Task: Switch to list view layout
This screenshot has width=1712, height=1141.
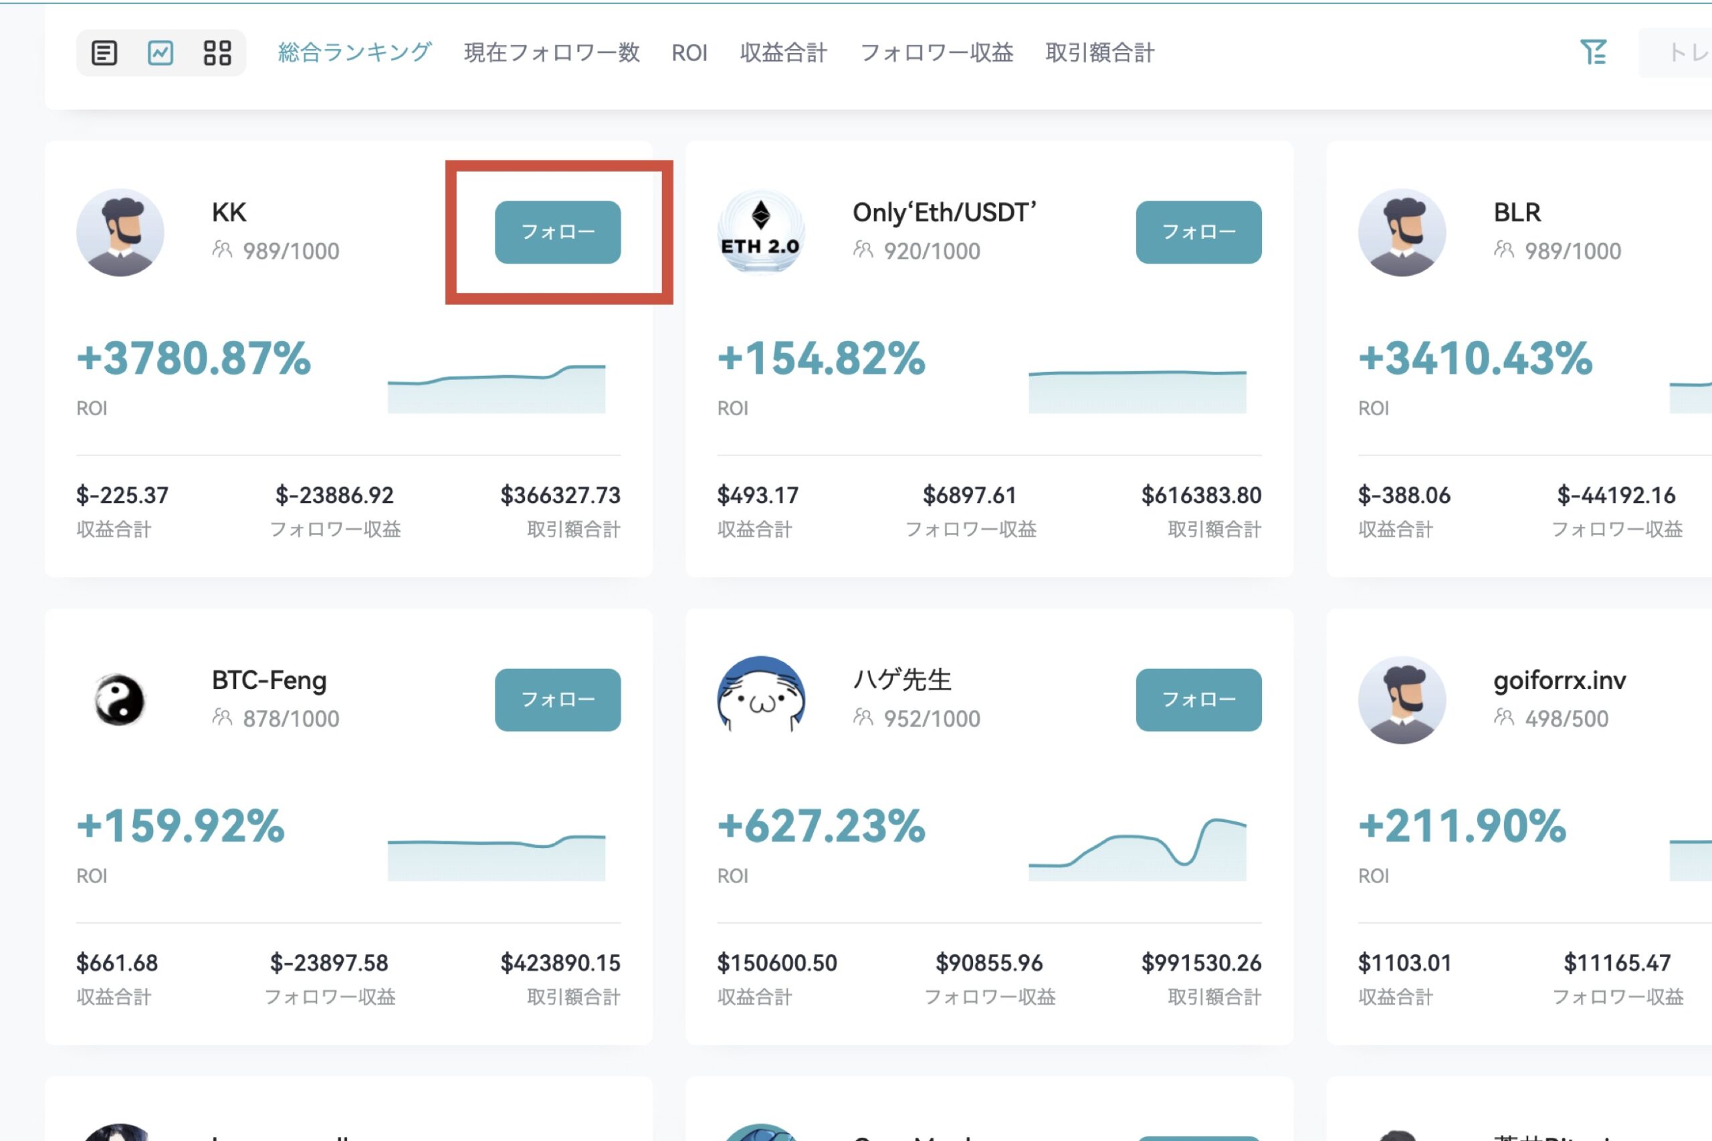Action: 105,51
